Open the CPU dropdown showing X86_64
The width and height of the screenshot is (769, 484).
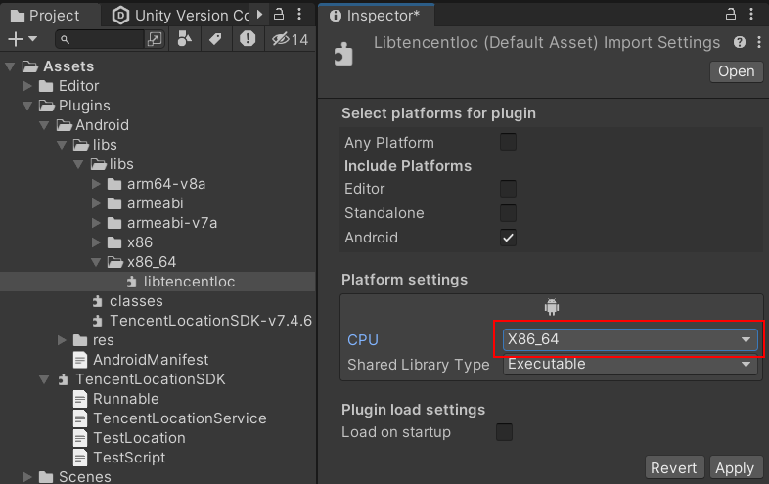click(631, 339)
